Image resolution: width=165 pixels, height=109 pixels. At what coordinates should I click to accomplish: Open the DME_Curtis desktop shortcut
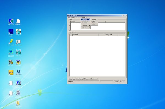(11, 22)
